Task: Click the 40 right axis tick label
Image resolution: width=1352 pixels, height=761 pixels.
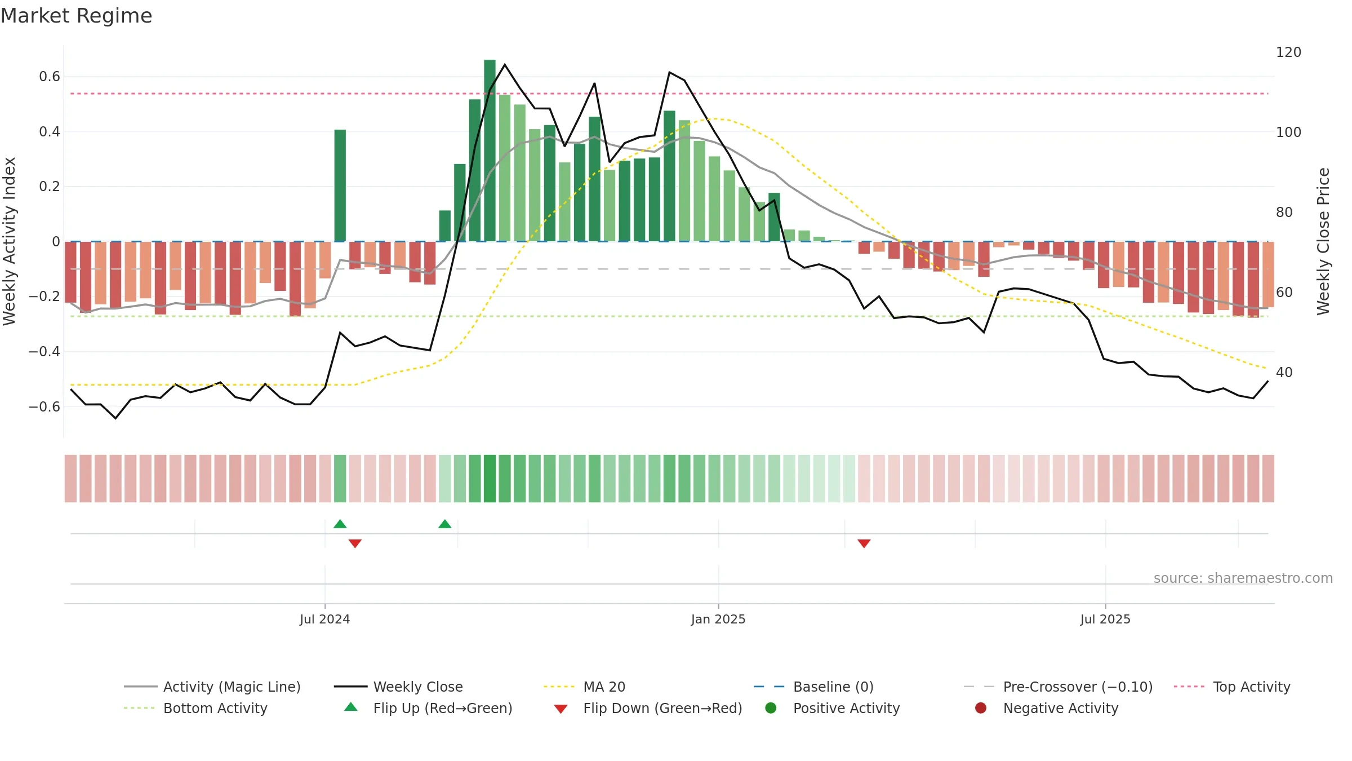Action: point(1284,373)
